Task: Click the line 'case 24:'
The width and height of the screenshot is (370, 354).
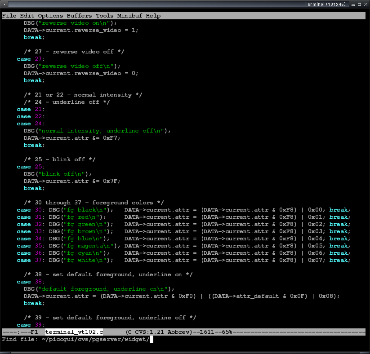Action: (31, 124)
